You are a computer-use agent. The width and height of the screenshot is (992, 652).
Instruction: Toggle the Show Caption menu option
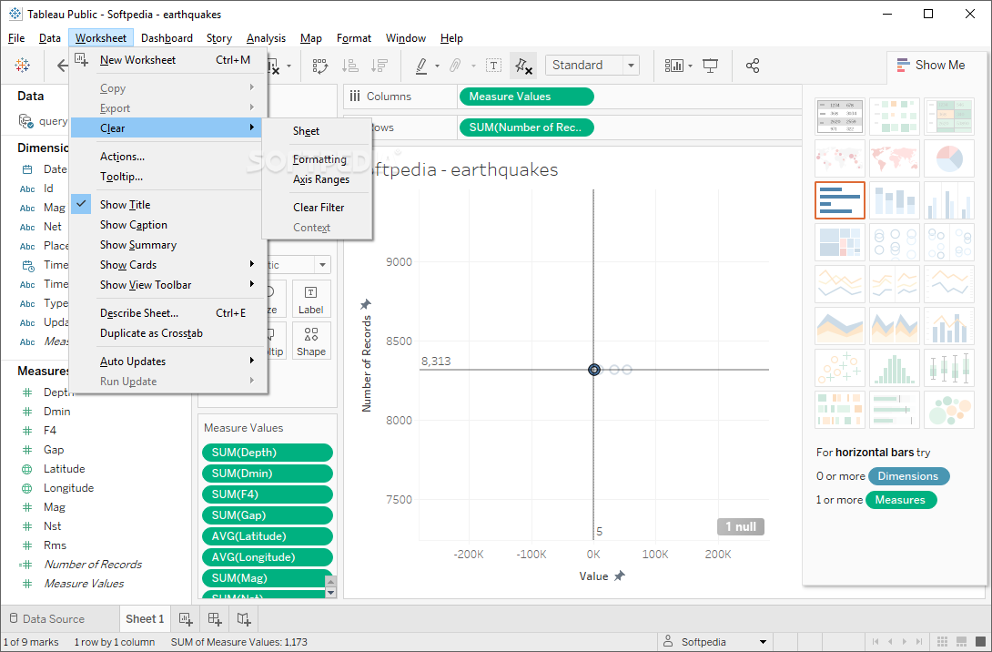click(167, 225)
